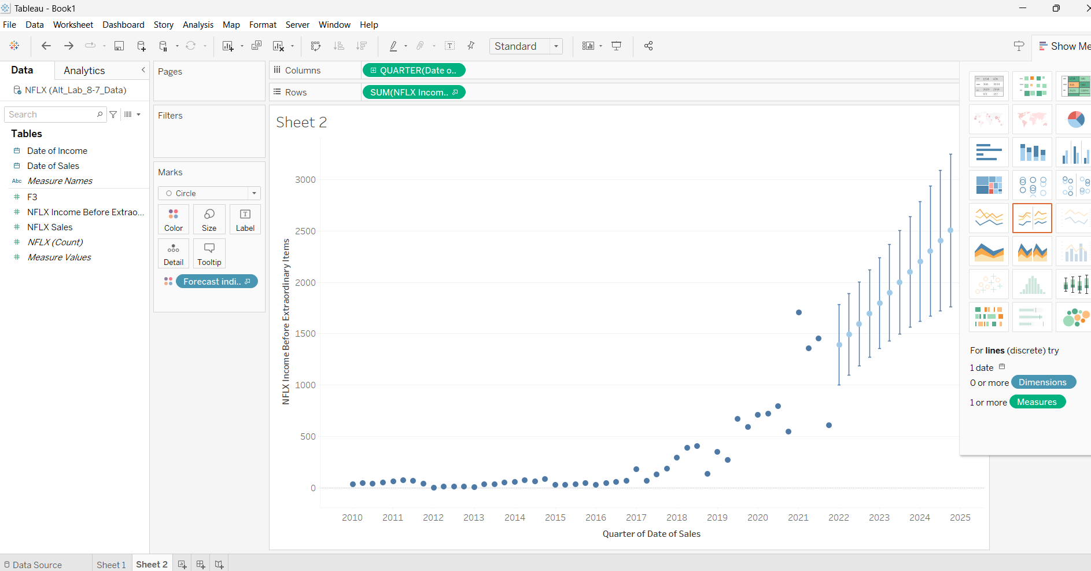The image size is (1091, 571).
Task: Add a new worksheet from bottom tab bar
Action: pyautogui.click(x=182, y=564)
